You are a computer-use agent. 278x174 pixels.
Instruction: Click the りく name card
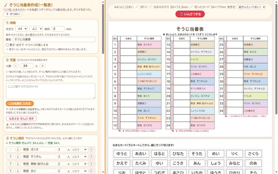tap(234, 154)
